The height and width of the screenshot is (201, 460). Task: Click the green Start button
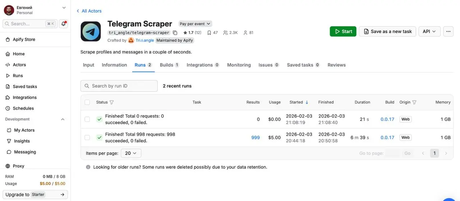pyautogui.click(x=343, y=32)
